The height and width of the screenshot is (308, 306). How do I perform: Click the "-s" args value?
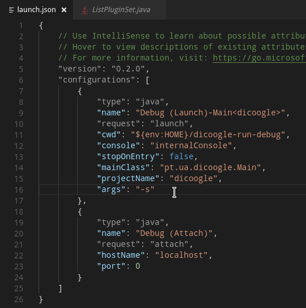[x=145, y=190]
